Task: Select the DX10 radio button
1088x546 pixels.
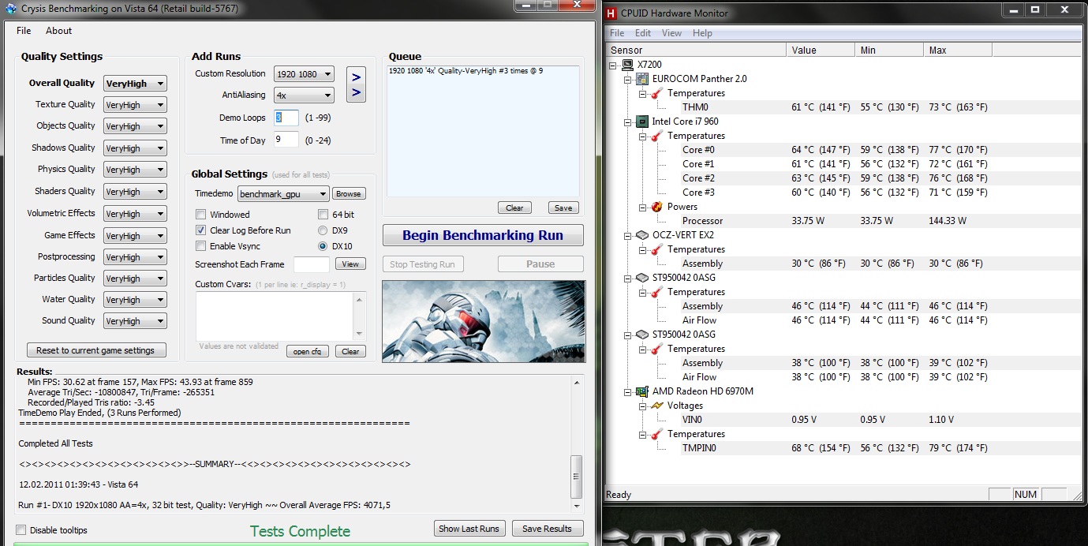Action: [x=323, y=246]
